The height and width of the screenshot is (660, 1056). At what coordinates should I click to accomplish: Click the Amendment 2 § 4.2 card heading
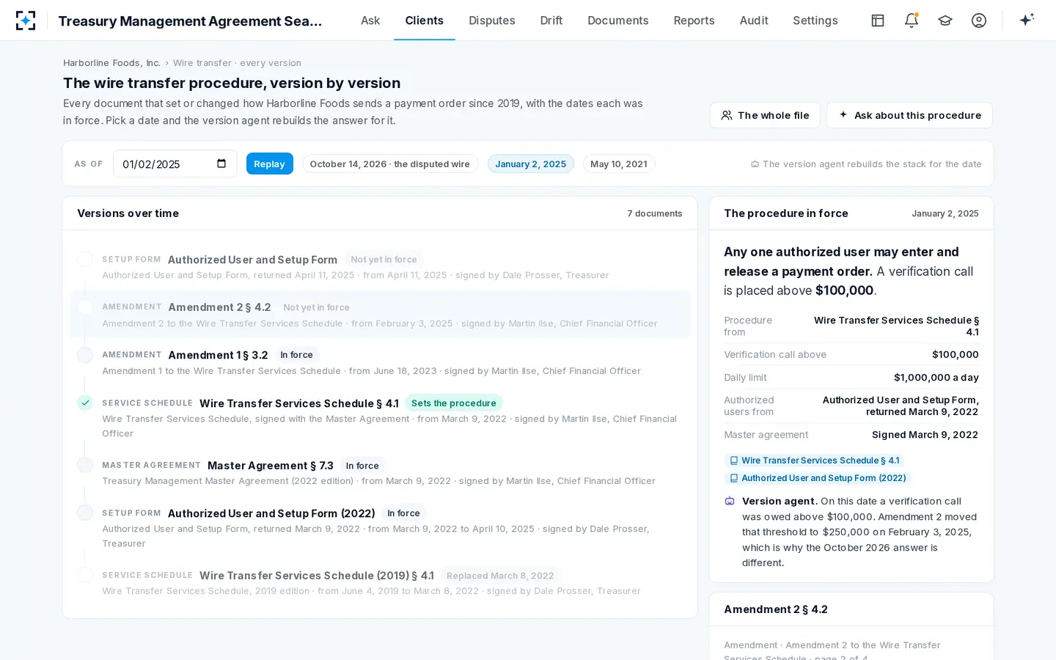pyautogui.click(x=776, y=609)
